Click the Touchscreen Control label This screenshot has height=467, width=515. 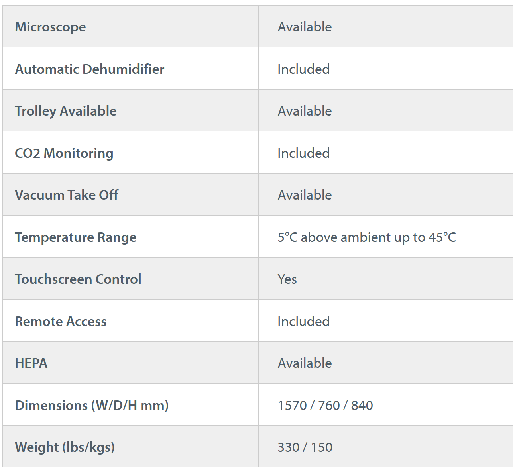coord(78,279)
